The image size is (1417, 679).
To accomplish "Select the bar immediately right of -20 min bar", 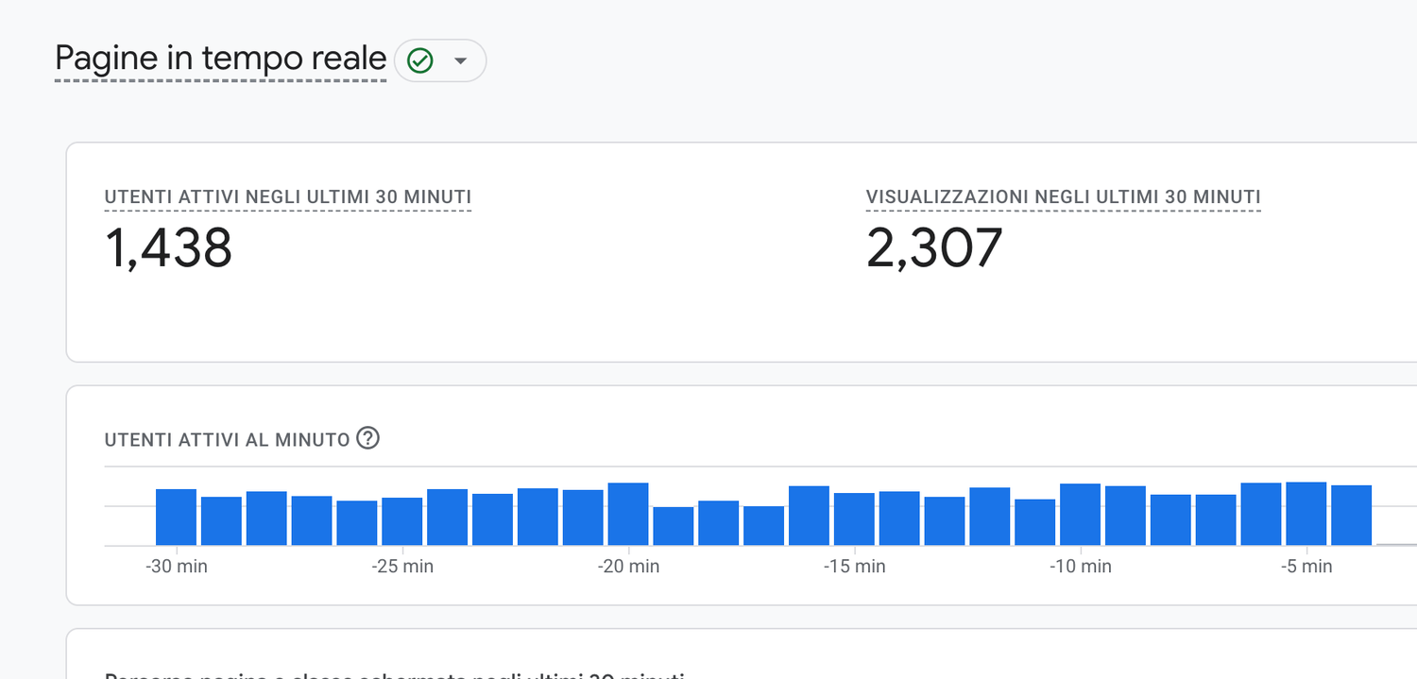I will (x=674, y=526).
